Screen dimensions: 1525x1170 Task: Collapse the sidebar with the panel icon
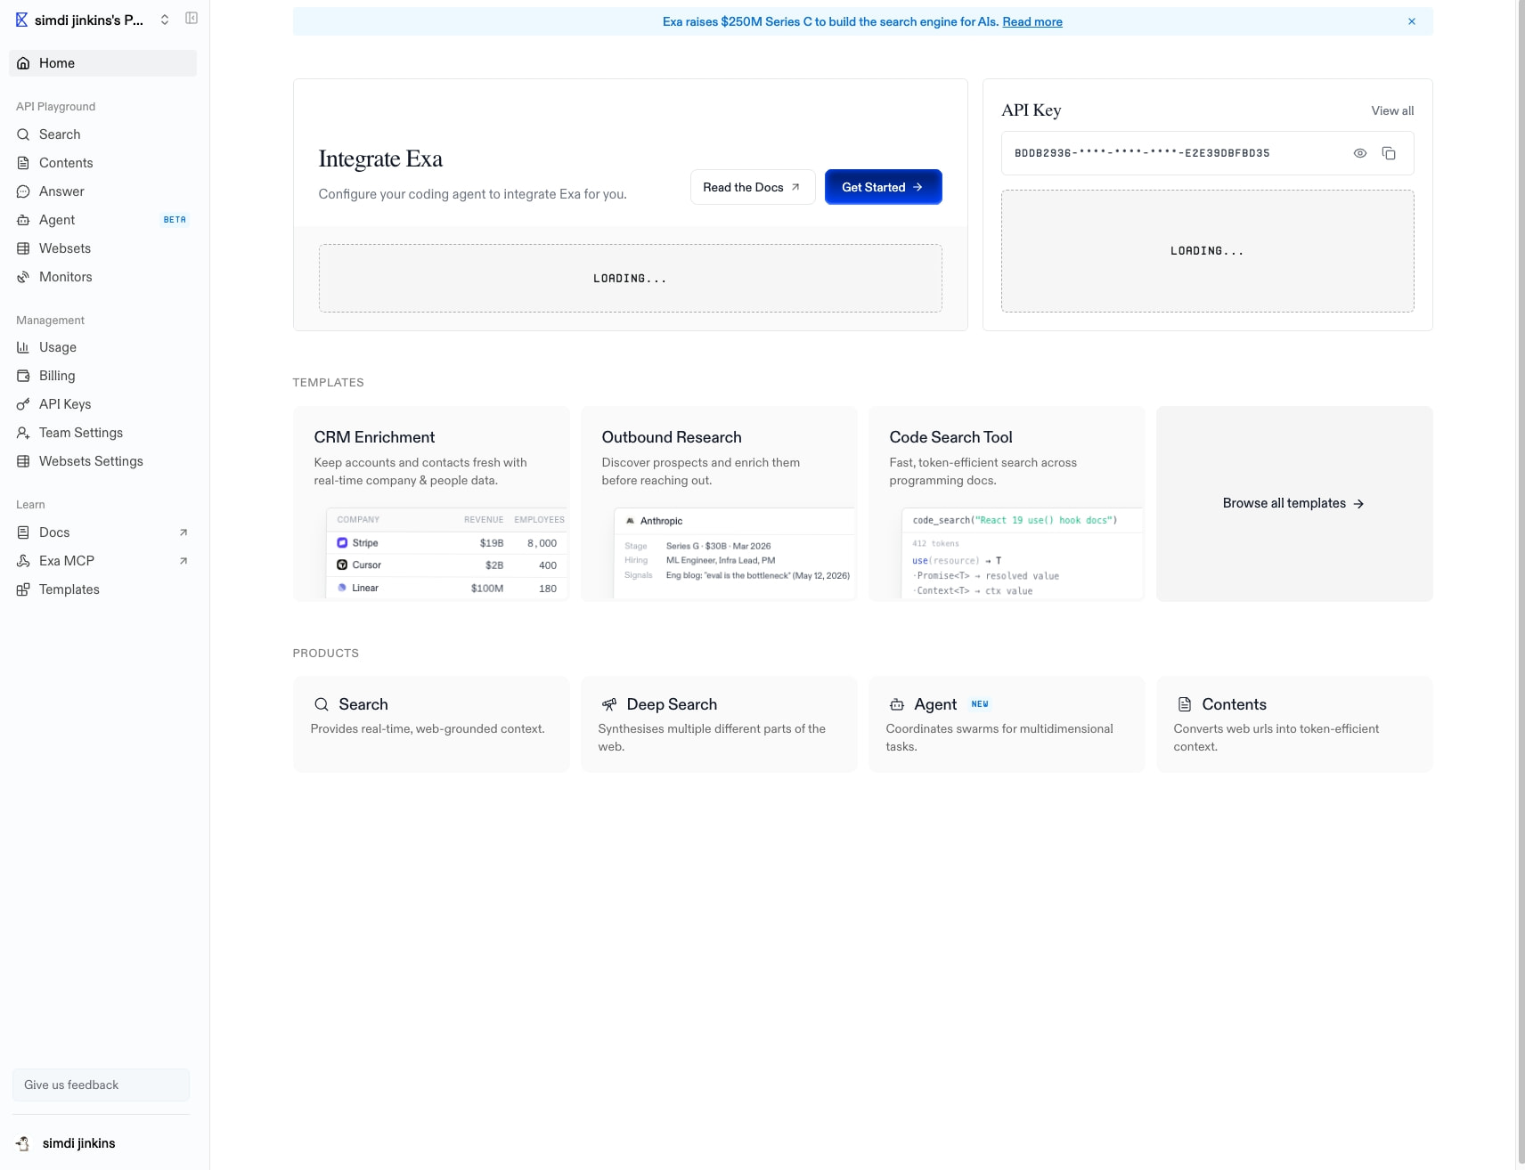(x=192, y=19)
